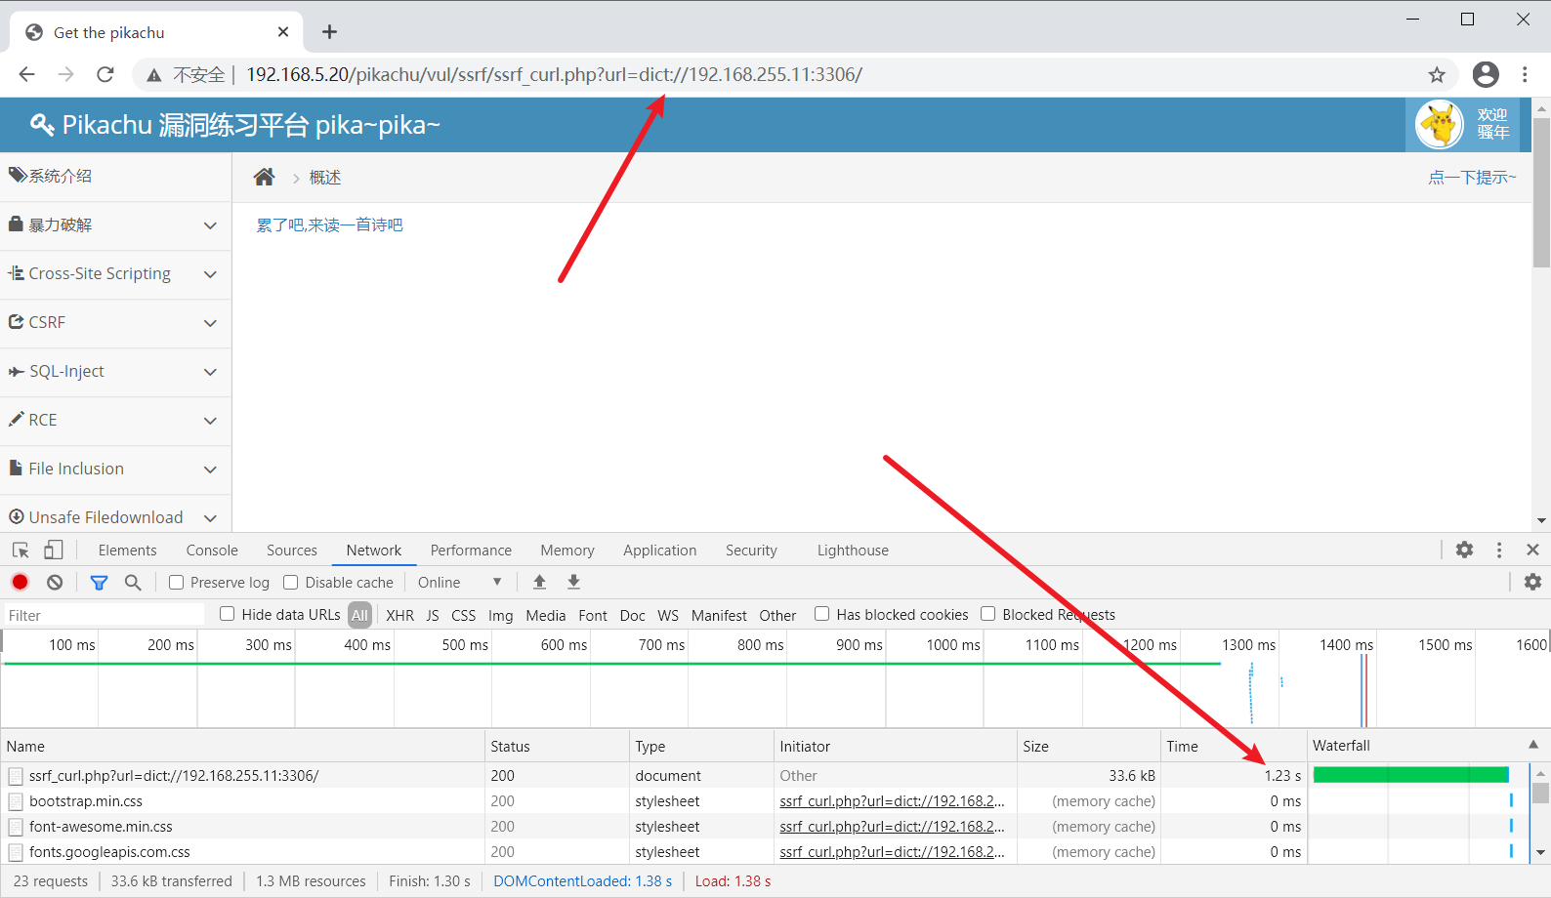Image resolution: width=1551 pixels, height=898 pixels.
Task: Check Hide data URLs option
Action: click(227, 614)
